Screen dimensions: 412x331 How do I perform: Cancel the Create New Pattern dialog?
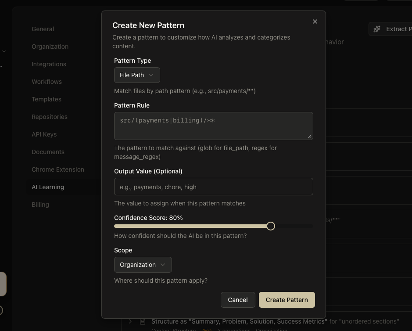pos(238,300)
